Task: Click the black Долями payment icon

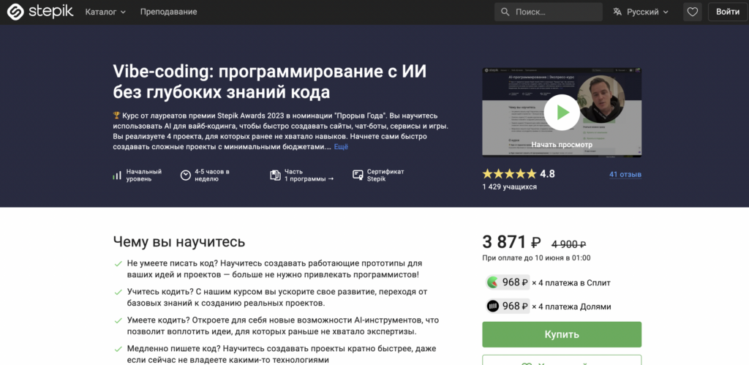Action: [492, 306]
